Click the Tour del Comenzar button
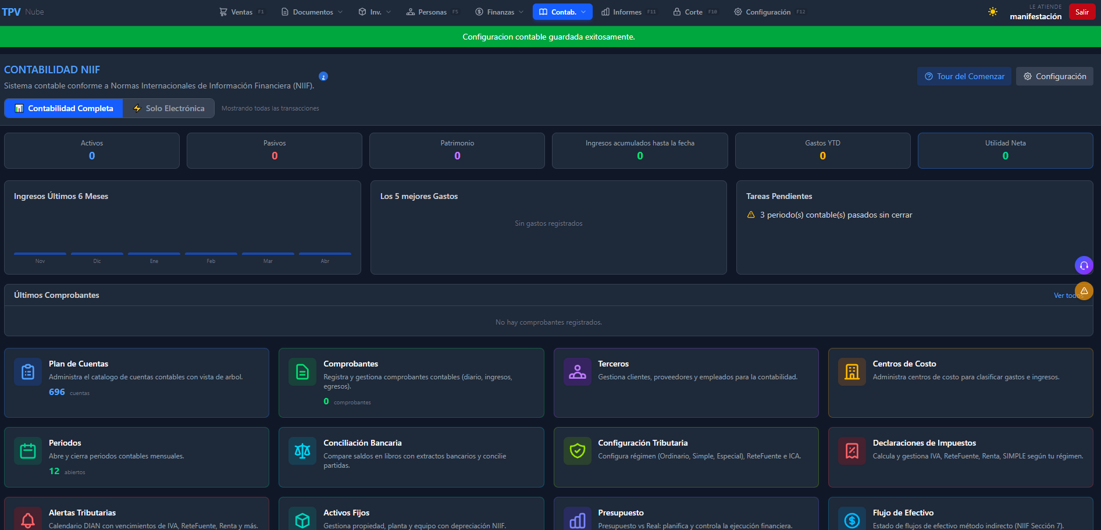Viewport: 1101px width, 530px height. coord(964,76)
